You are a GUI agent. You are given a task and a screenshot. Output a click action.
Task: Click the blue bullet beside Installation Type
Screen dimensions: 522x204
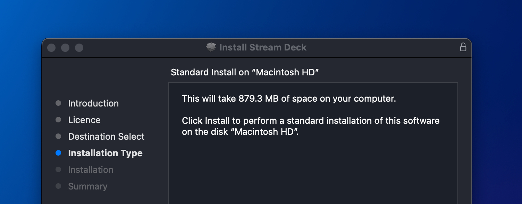pyautogui.click(x=58, y=153)
